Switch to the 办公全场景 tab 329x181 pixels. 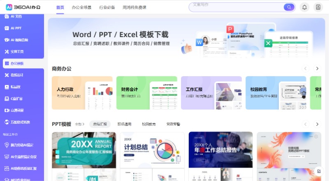point(81,7)
